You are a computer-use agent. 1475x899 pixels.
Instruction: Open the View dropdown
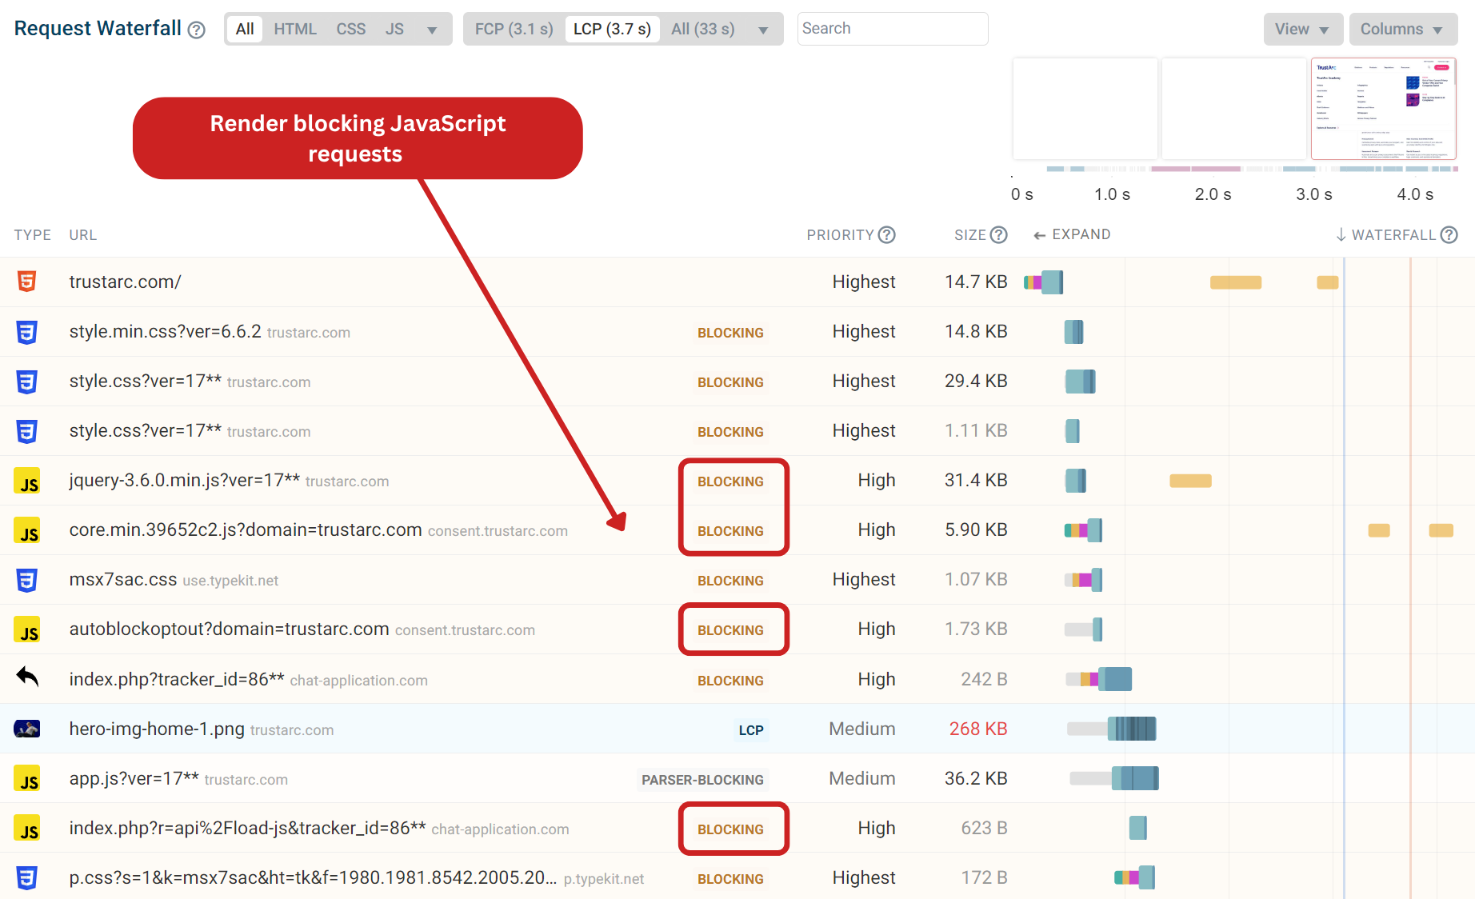1303,29
